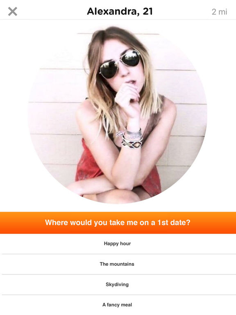Pick Skydiving from the answer list

[x=118, y=285]
